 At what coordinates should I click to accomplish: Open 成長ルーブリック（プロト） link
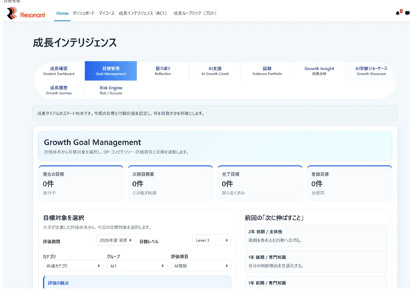(x=195, y=13)
